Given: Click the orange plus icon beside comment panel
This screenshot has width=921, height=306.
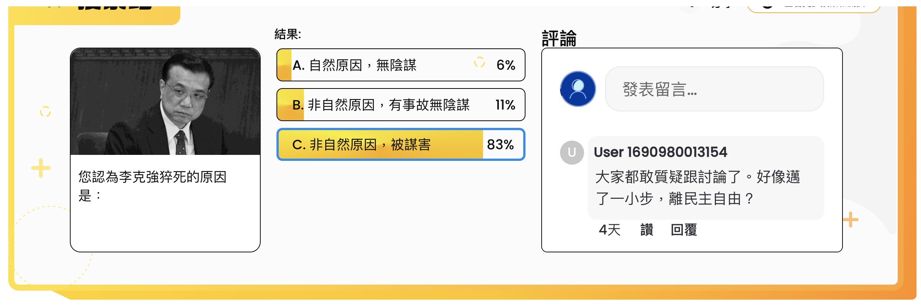Looking at the screenshot, I should [x=850, y=220].
